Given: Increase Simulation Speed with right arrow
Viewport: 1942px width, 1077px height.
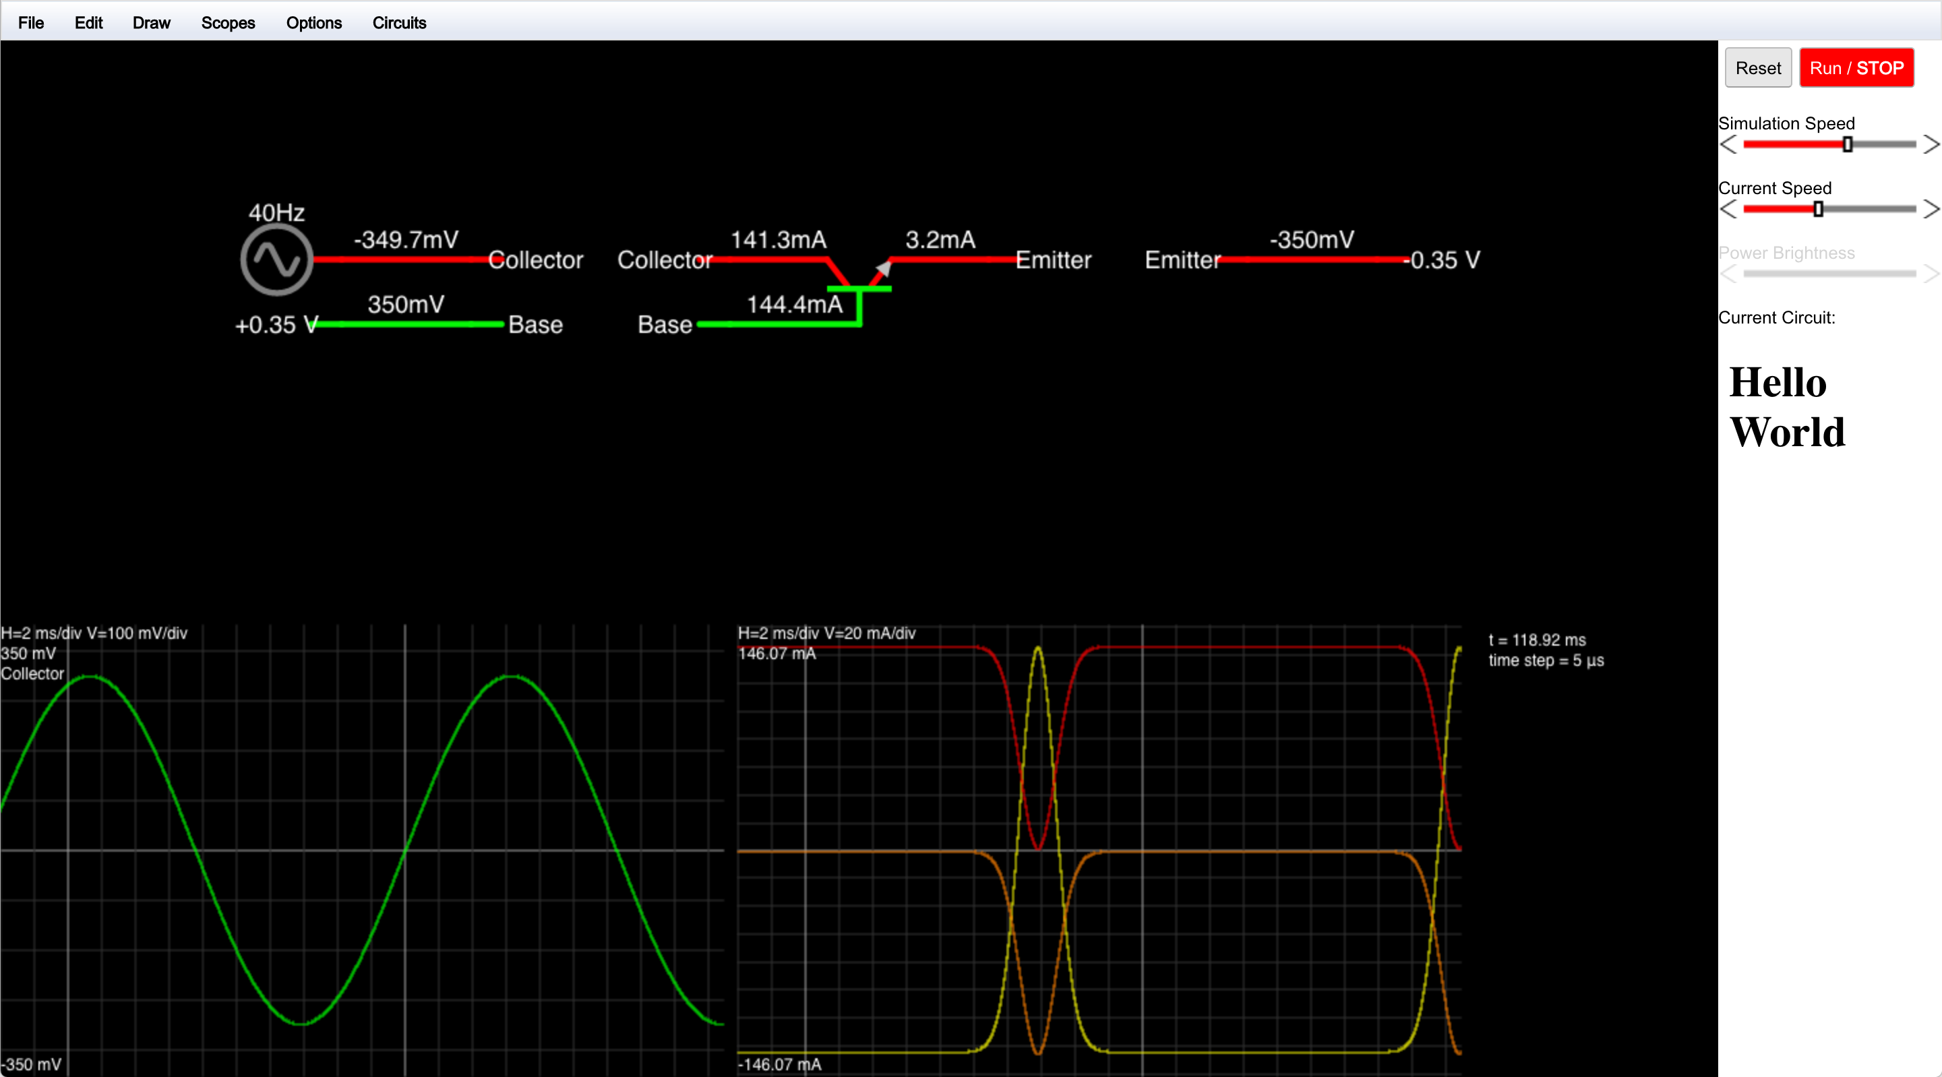Looking at the screenshot, I should click(x=1931, y=145).
